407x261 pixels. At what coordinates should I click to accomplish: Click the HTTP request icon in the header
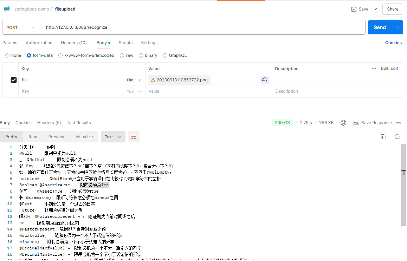pos(7,9)
